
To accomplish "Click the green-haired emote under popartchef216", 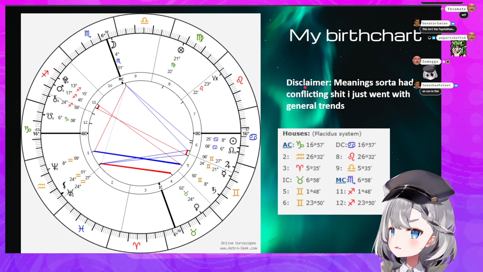I will tap(458, 48).
